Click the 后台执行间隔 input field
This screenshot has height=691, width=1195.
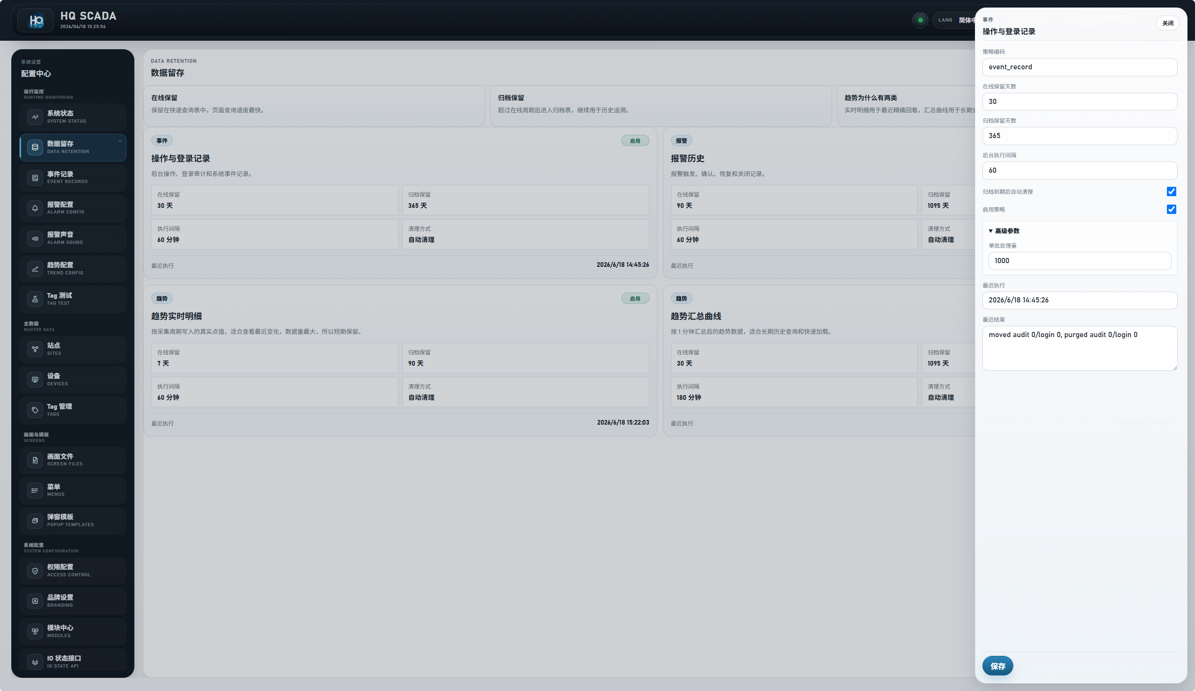[x=1079, y=170]
